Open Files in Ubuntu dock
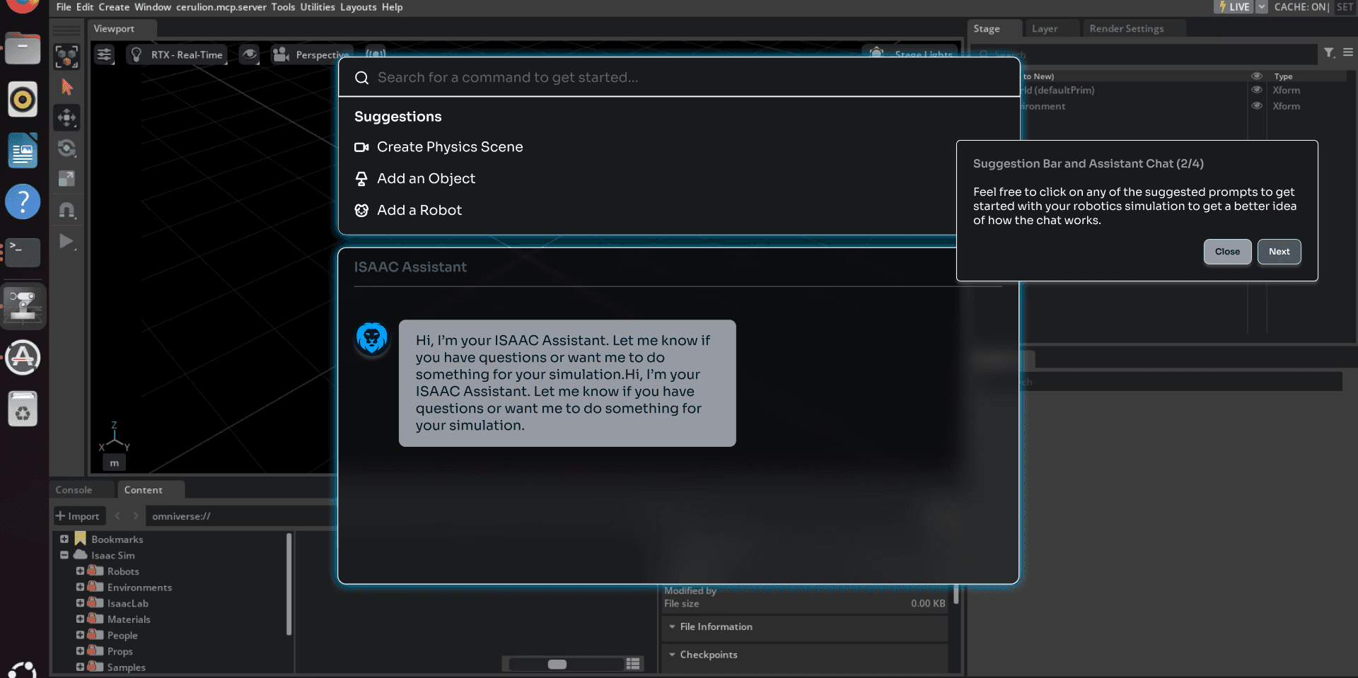Image resolution: width=1358 pixels, height=678 pixels. 23,49
